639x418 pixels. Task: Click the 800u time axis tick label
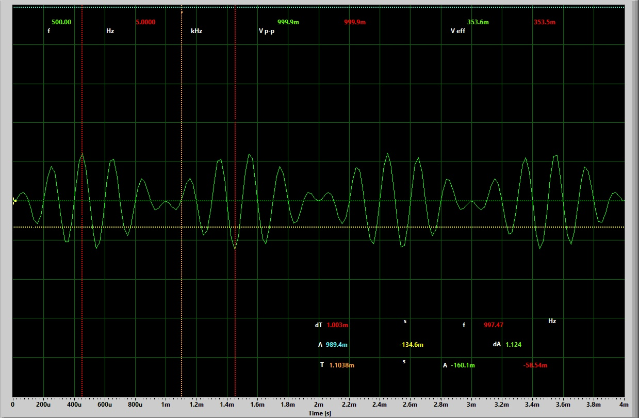pos(135,406)
